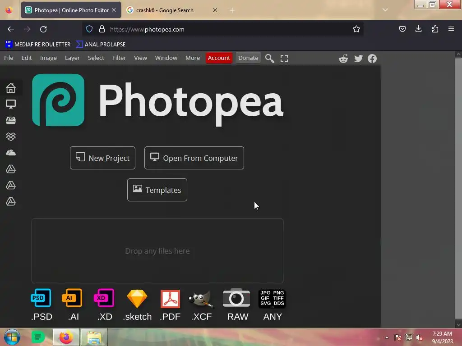
Task: Click the search magnifier icon
Action: pos(269,58)
